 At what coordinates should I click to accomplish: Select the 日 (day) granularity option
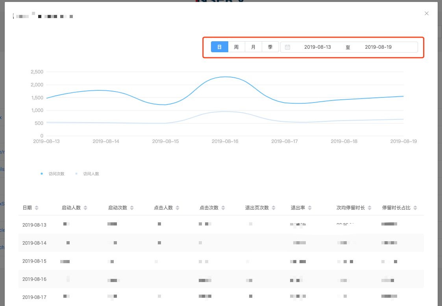tap(220, 47)
